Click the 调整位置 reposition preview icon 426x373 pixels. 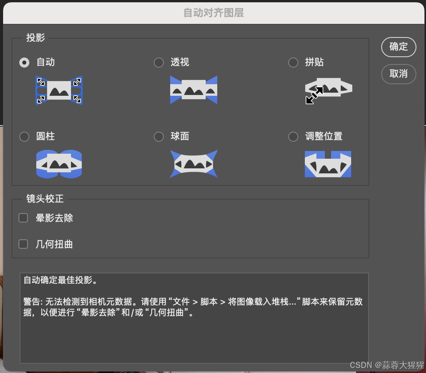[x=328, y=164]
